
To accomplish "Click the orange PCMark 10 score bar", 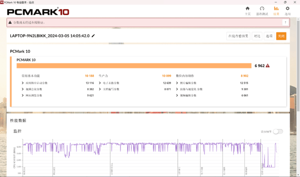I will (134, 66).
